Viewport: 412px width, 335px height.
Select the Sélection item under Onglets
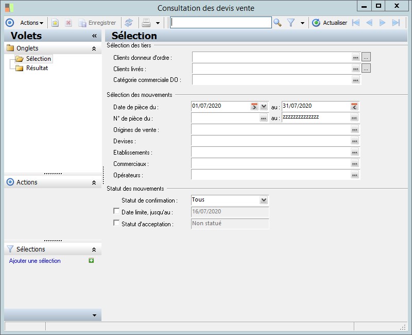click(38, 59)
